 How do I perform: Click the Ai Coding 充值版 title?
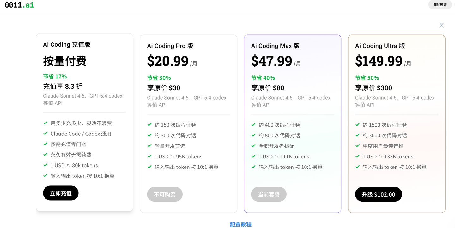[x=67, y=44]
